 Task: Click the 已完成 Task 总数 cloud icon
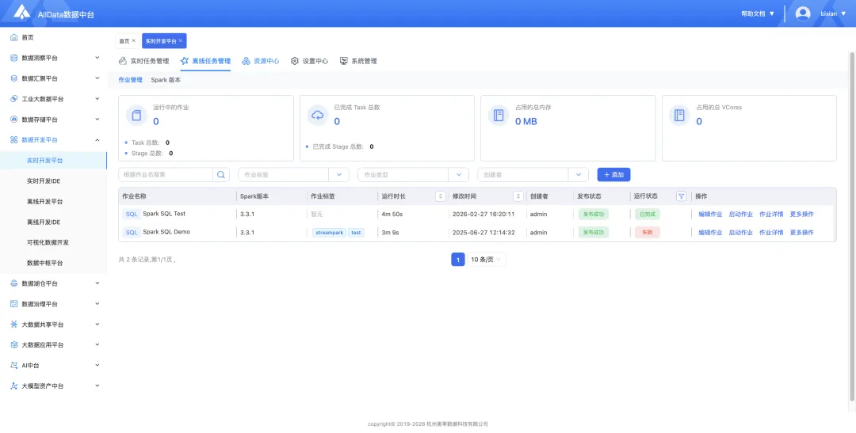tap(318, 115)
